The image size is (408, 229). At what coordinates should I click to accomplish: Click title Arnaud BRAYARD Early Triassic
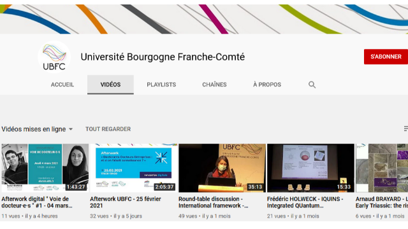click(382, 202)
